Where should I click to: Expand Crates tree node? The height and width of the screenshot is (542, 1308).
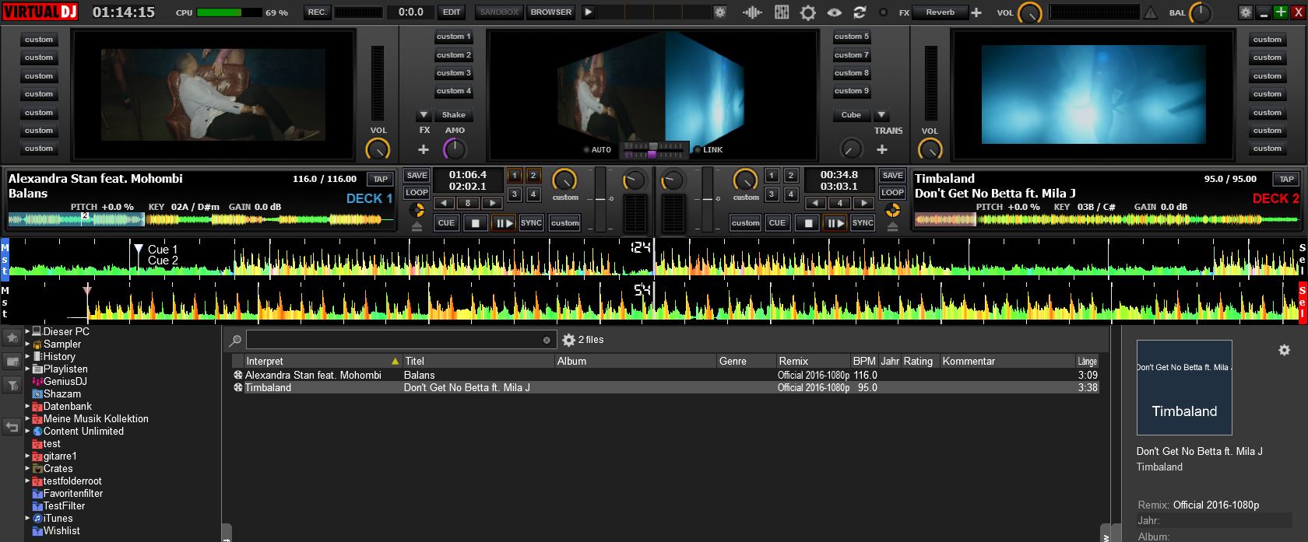point(27,468)
